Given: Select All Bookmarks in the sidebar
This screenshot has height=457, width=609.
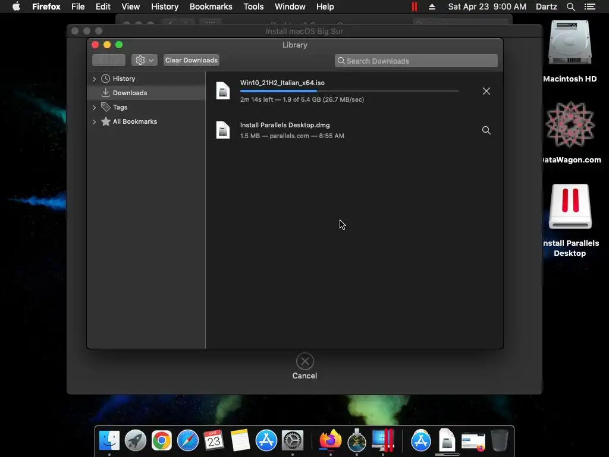Looking at the screenshot, I should coord(146,121).
